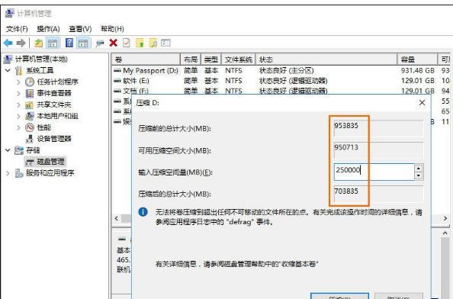Image resolution: width=453 pixels, height=299 pixels.
Task: Click the yellow note with magnifier icon
Action: pyautogui.click(x=153, y=43)
